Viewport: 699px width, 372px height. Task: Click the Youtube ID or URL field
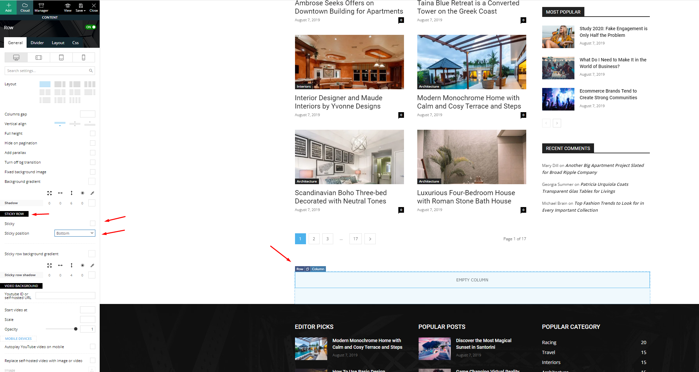tap(65, 296)
